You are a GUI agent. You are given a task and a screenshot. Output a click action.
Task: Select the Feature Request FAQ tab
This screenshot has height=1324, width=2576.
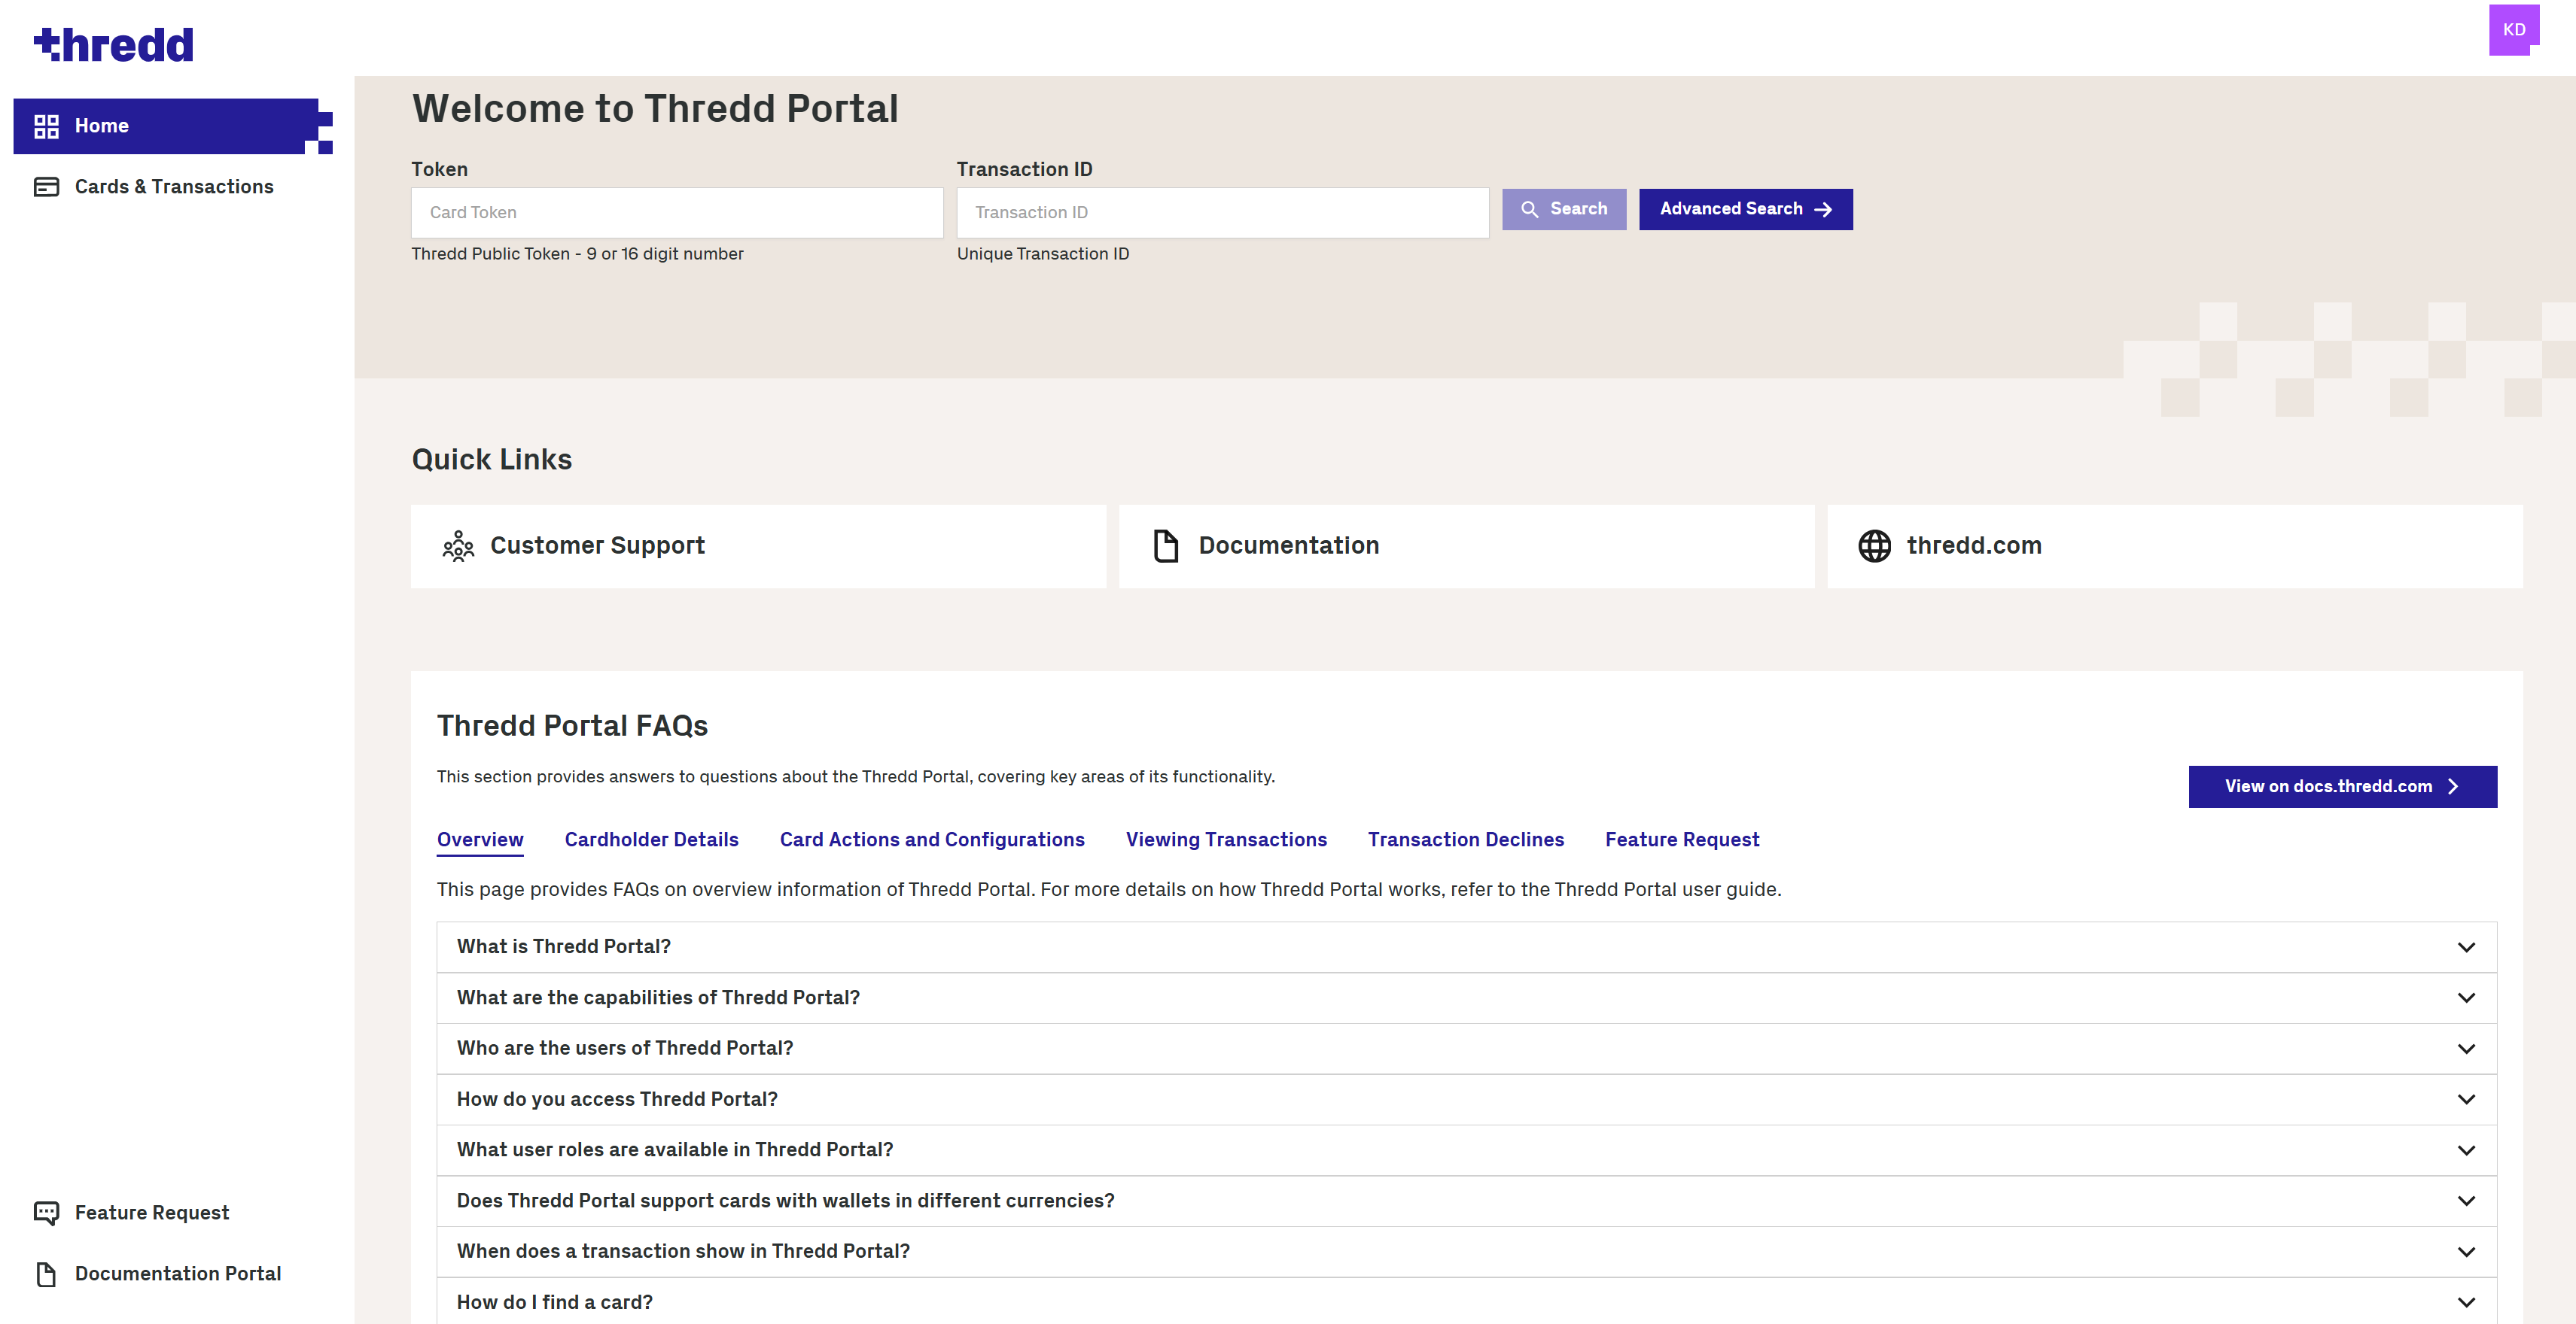pyautogui.click(x=1682, y=840)
